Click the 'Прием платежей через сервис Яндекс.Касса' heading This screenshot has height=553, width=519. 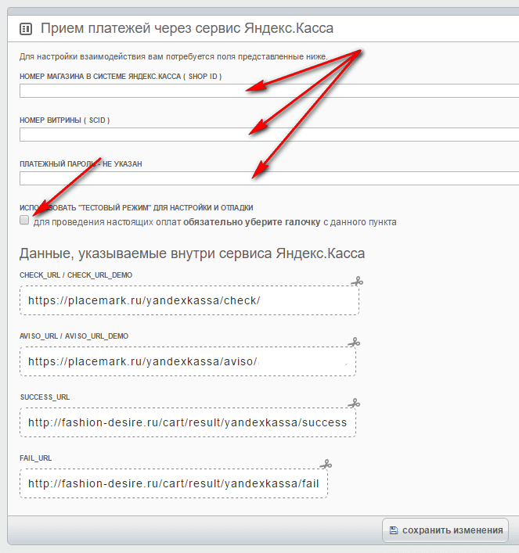(187, 28)
